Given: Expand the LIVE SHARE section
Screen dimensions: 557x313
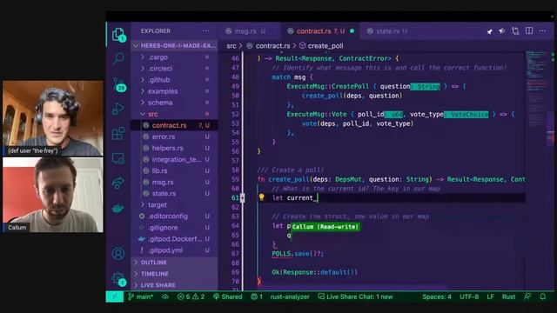Looking at the screenshot, I should click(x=174, y=285).
